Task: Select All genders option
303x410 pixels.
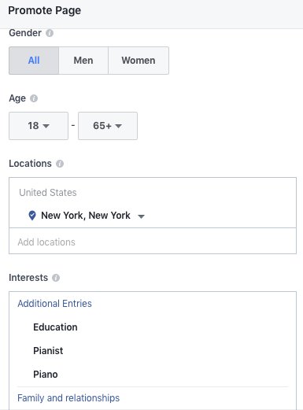Action: coord(34,61)
